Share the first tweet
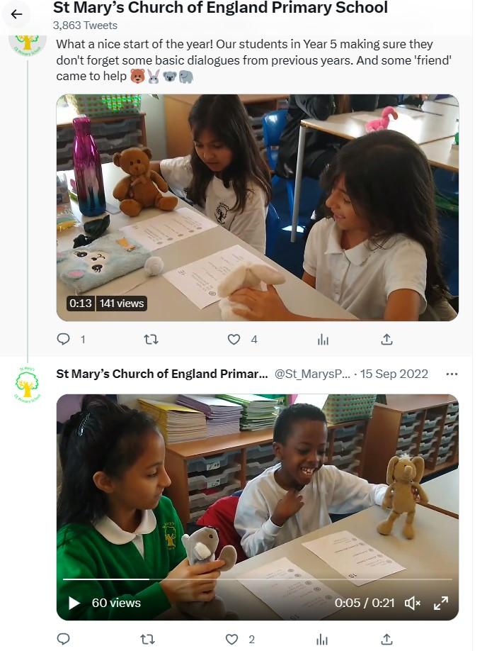The image size is (487, 651). click(x=386, y=339)
